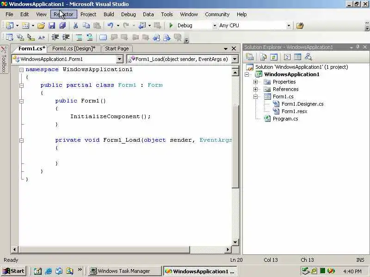Open the Build menu
Image resolution: width=370 pixels, height=277 pixels.
[109, 14]
